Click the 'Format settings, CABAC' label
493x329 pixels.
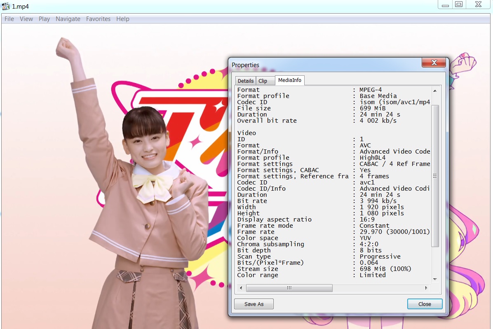pyautogui.click(x=278, y=170)
